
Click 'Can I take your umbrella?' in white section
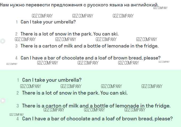coord(48,22)
